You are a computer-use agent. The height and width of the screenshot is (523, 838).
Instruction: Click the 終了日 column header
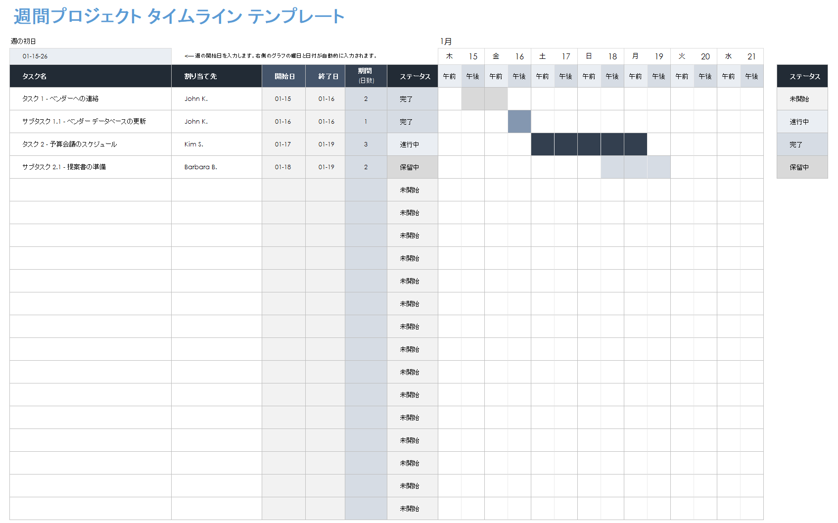click(x=326, y=76)
